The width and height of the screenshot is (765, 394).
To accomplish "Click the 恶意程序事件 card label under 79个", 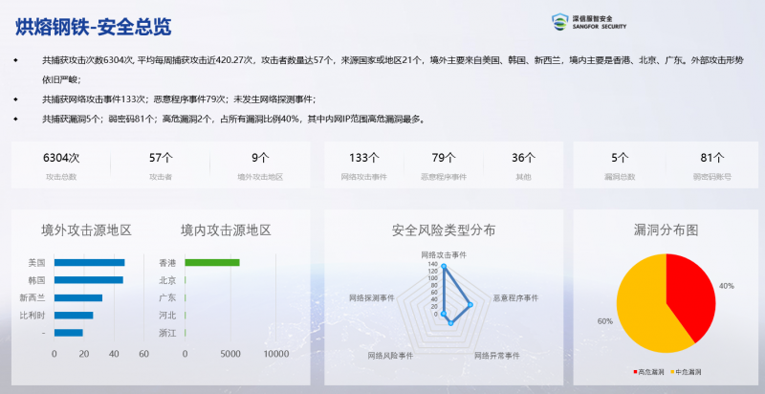I will [444, 177].
